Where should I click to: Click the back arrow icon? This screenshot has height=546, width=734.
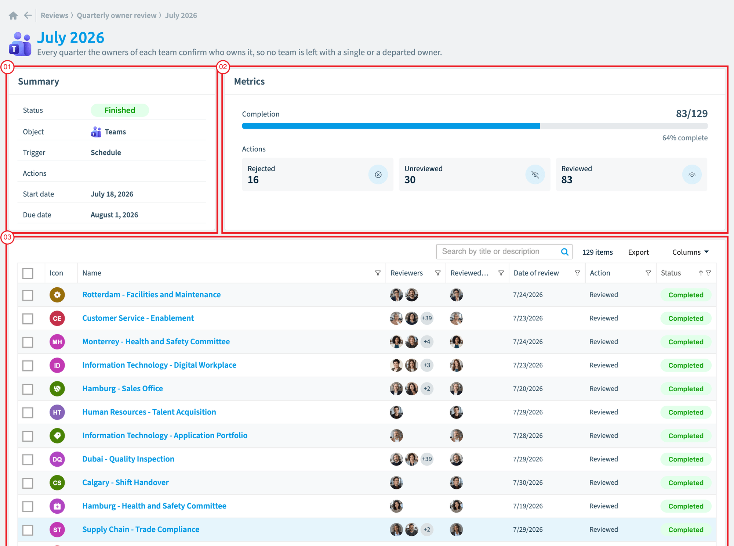pyautogui.click(x=28, y=15)
